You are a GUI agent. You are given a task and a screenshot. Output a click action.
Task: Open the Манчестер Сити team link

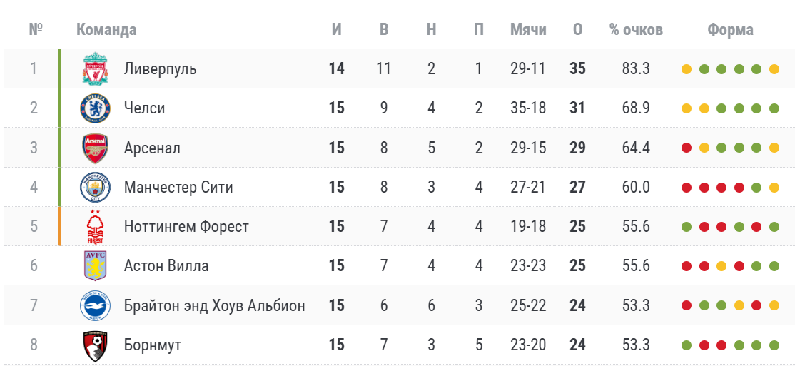point(178,188)
